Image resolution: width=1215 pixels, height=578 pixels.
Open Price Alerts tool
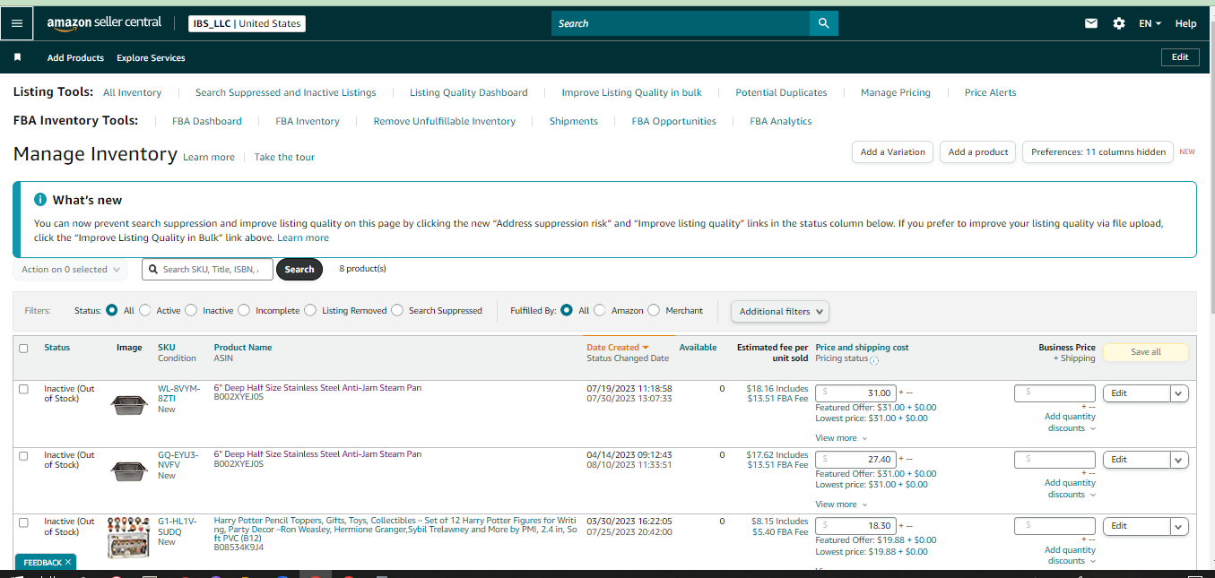[991, 92]
